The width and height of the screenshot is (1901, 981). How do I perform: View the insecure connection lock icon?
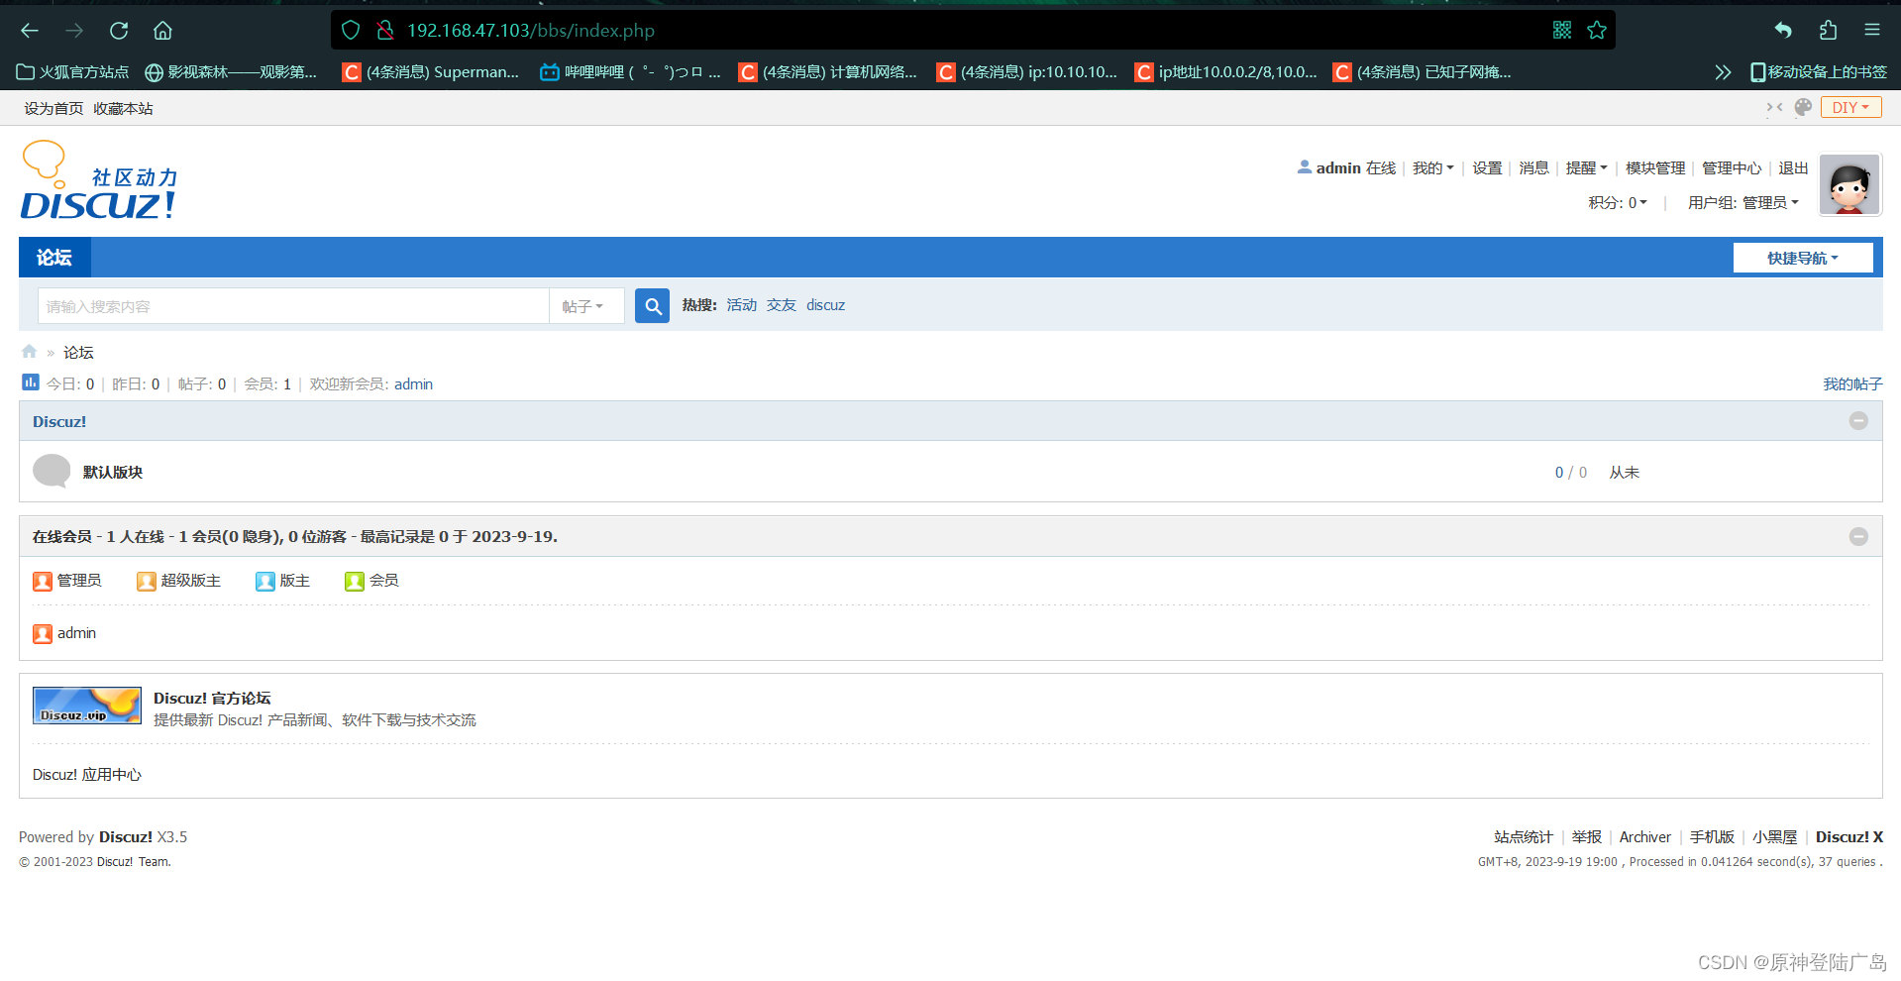pyautogui.click(x=385, y=30)
